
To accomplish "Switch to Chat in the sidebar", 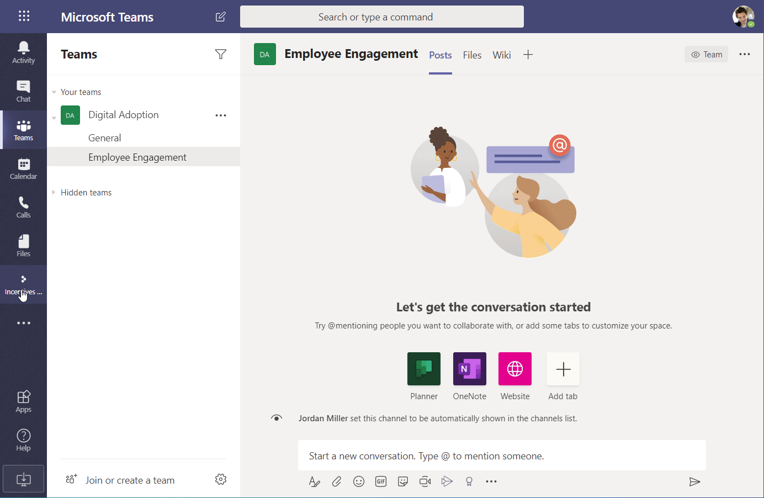I will click(23, 90).
